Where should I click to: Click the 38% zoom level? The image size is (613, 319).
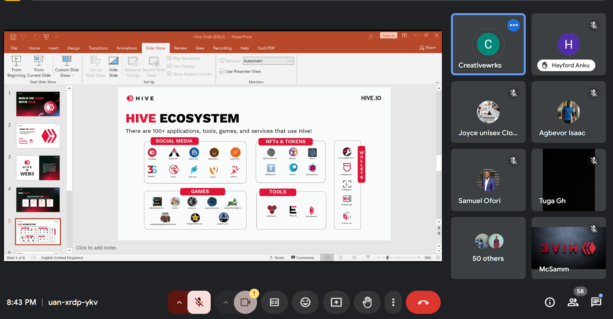coord(428,258)
